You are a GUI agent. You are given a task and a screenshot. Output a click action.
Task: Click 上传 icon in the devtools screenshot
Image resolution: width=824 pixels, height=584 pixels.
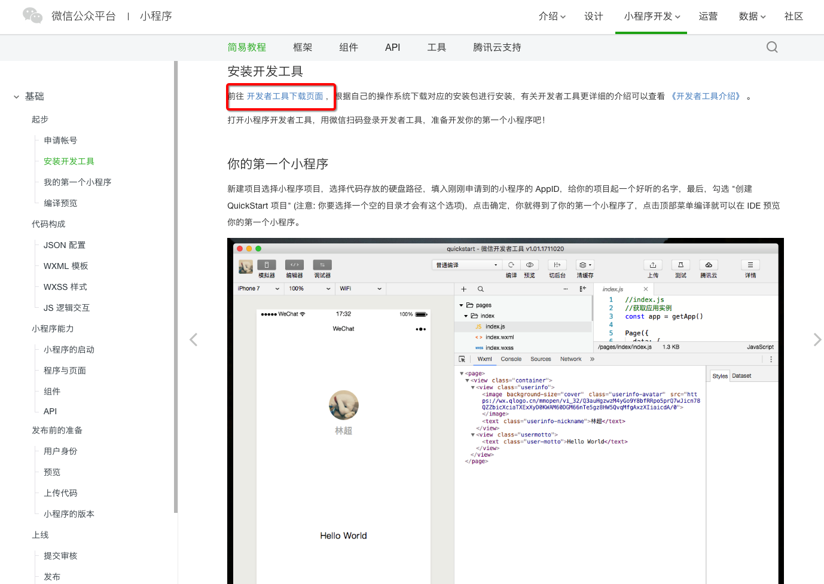pyautogui.click(x=653, y=265)
